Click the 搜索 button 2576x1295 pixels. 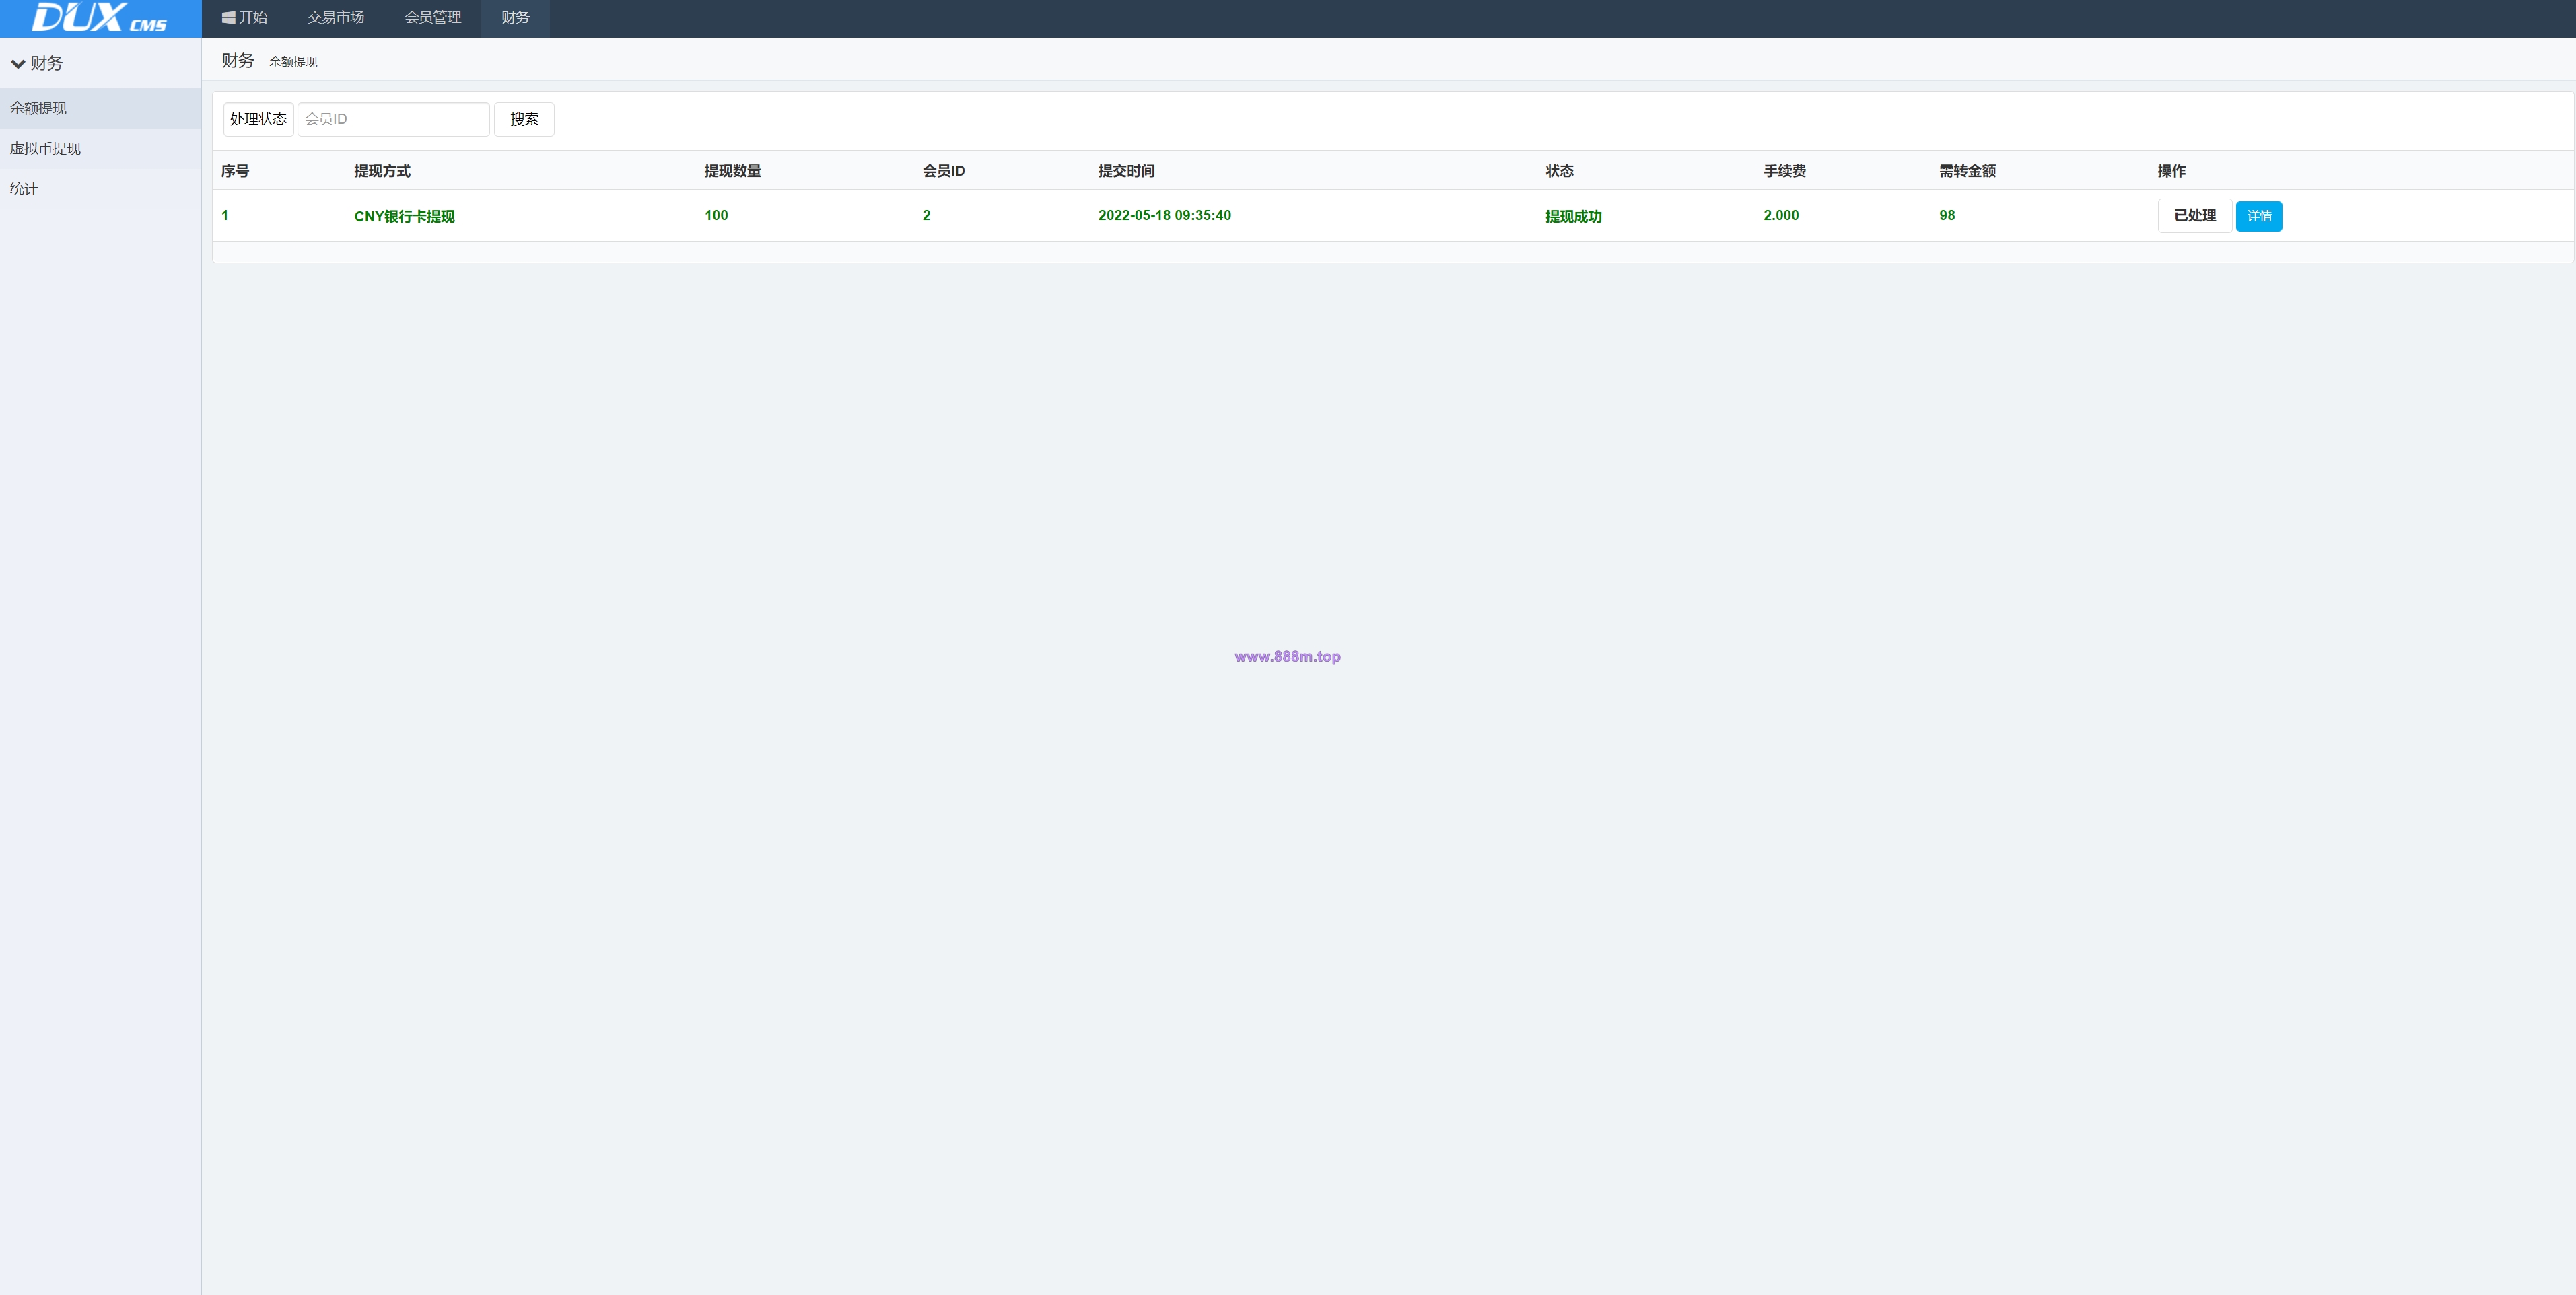point(524,119)
